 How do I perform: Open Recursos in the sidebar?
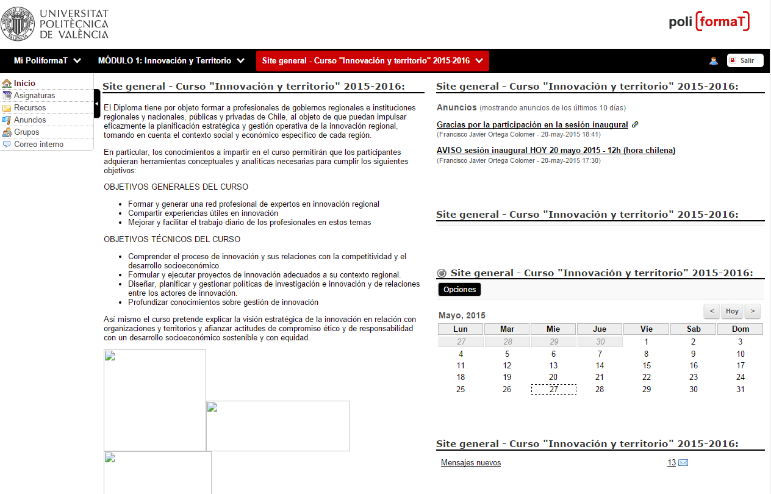tap(30, 108)
